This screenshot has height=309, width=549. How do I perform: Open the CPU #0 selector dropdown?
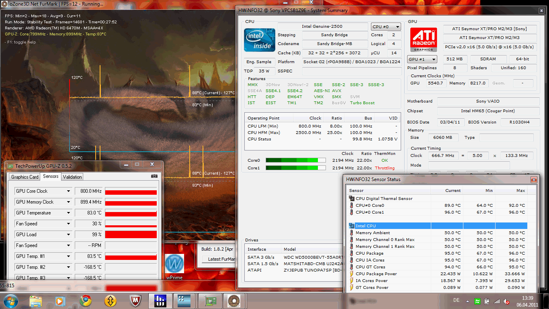click(x=386, y=27)
